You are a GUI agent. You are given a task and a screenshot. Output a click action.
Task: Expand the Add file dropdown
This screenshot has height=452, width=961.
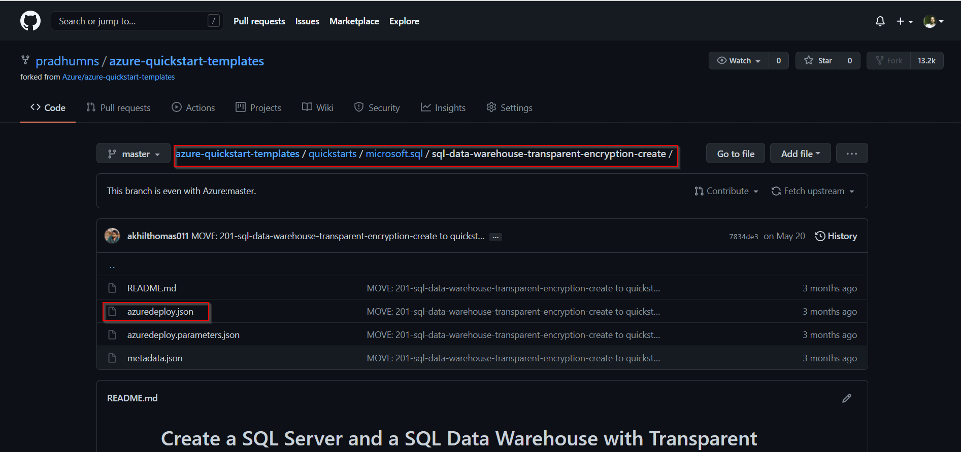click(x=800, y=154)
